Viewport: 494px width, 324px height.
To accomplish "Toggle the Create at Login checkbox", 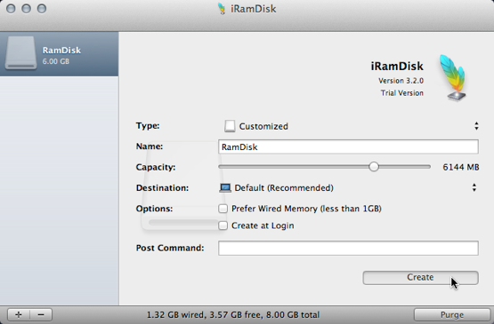I will click(x=223, y=225).
